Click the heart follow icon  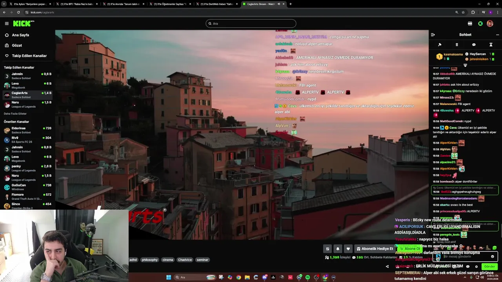tap(348, 249)
